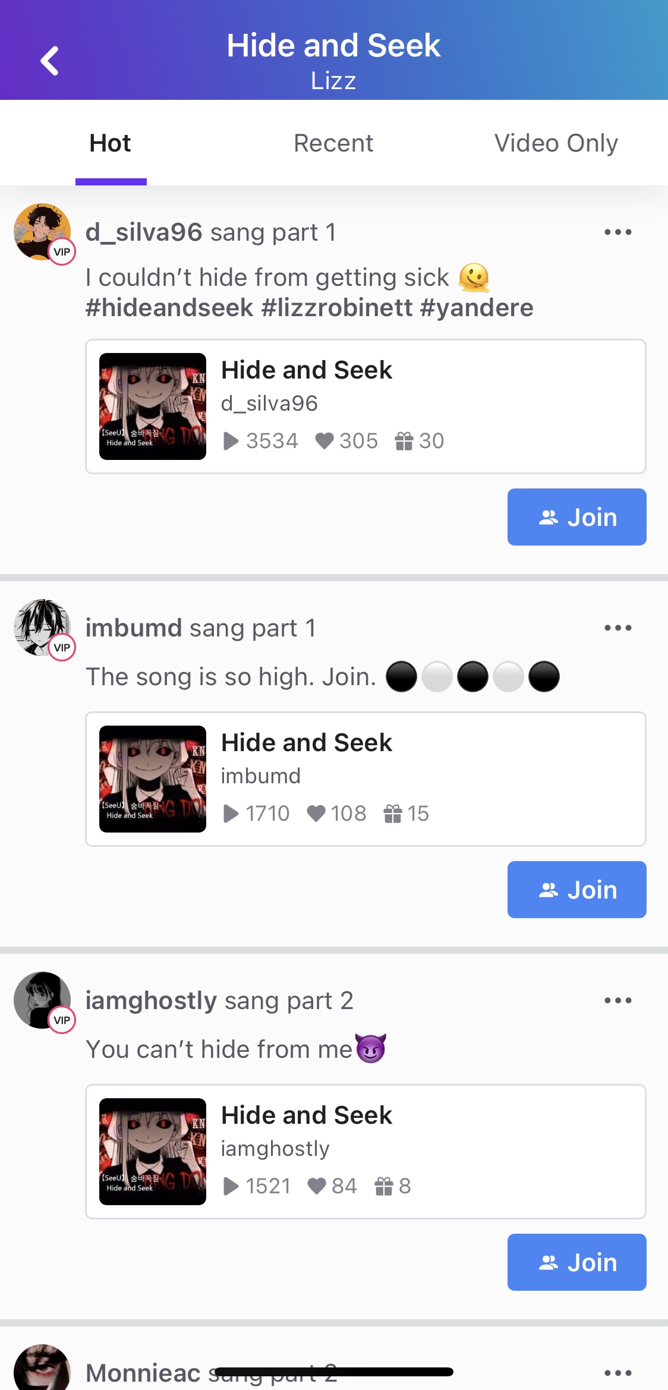Screen dimensions: 668x1390
Task: Open more options for iamghostly's post
Action: 617,1001
